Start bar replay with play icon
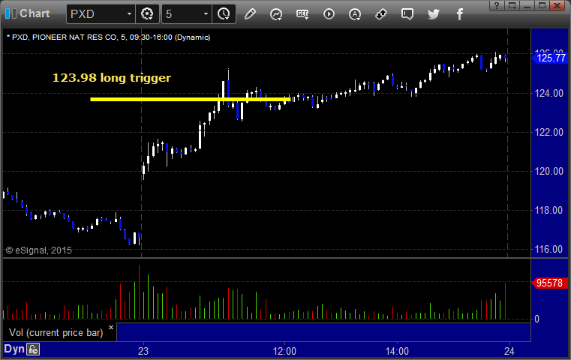The height and width of the screenshot is (360, 571). 329,14
